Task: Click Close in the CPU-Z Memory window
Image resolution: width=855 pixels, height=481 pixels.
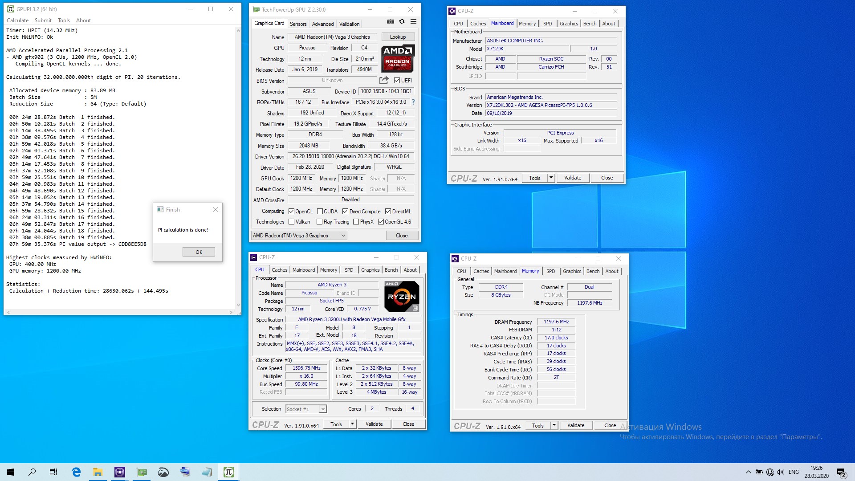Action: [x=610, y=425]
